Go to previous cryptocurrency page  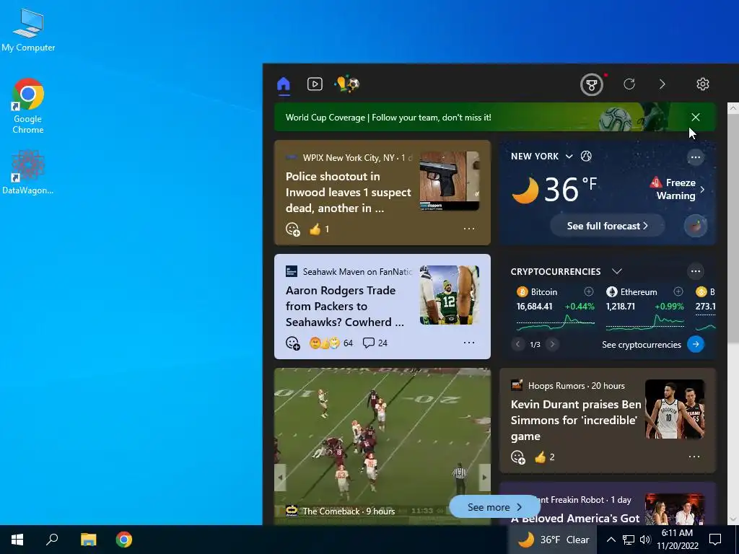coord(517,344)
